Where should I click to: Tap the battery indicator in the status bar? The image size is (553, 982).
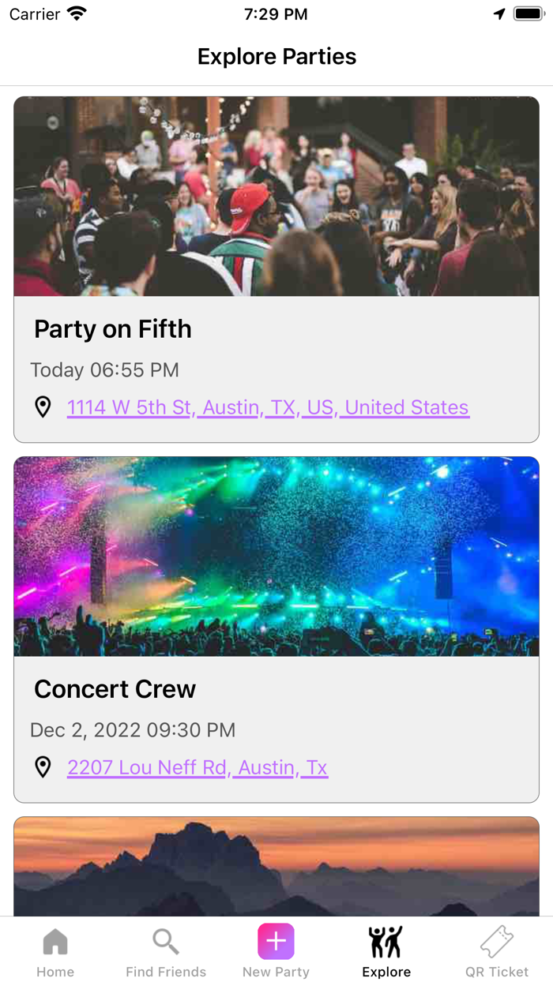click(529, 13)
